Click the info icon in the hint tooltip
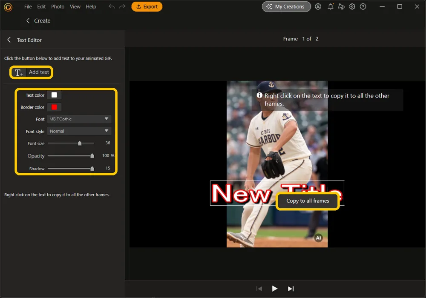The width and height of the screenshot is (426, 298). coord(259,95)
